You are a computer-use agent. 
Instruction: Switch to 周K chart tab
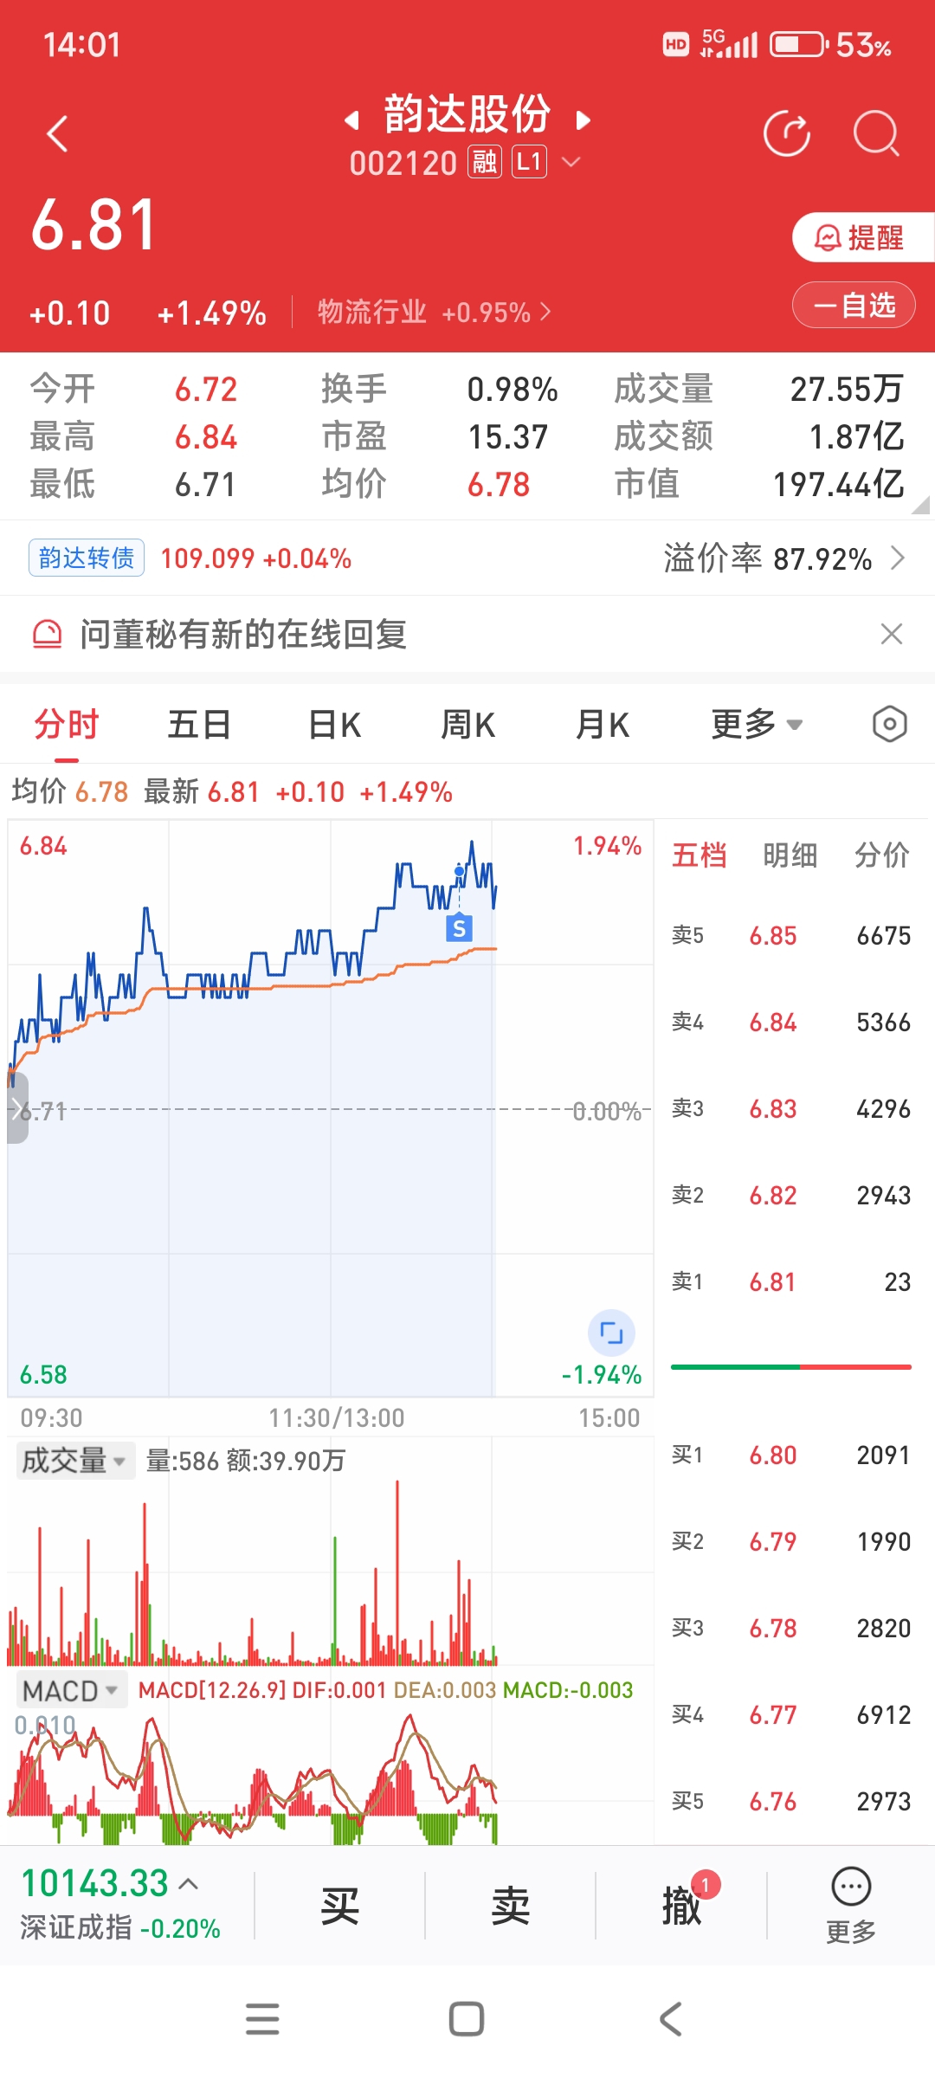click(x=467, y=725)
